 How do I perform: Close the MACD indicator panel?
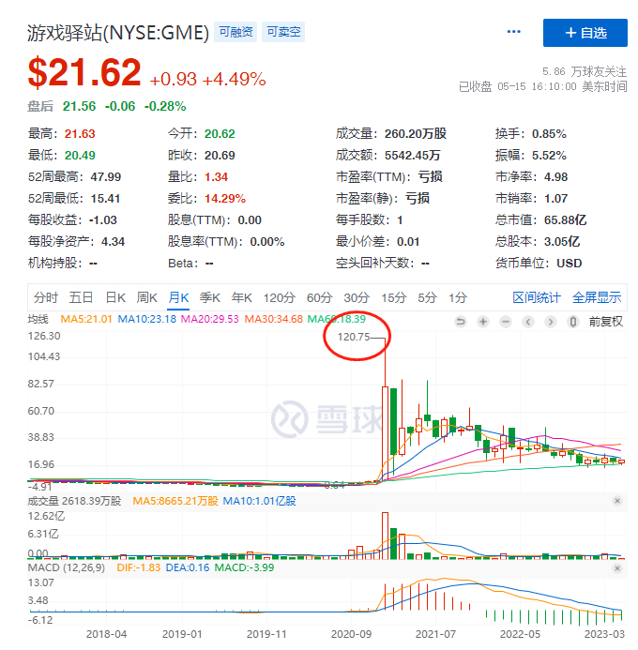(616, 567)
